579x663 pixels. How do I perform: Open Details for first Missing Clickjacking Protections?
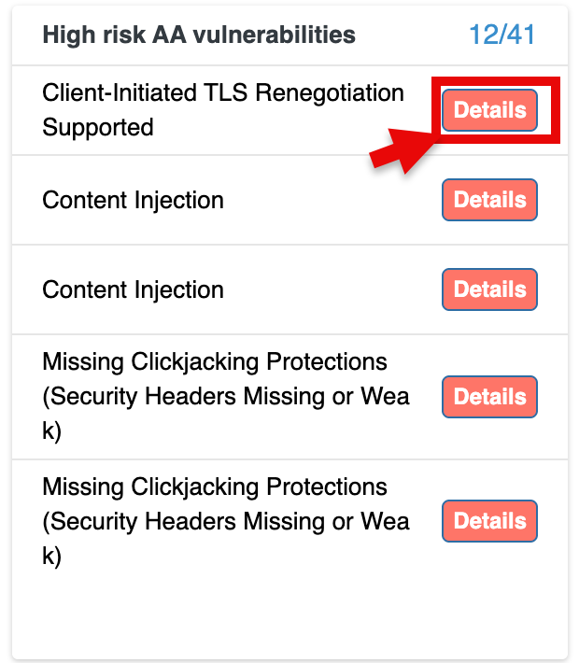point(489,397)
